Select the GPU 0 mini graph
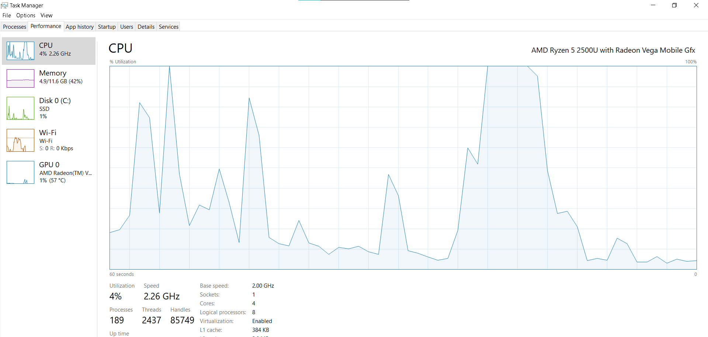The height and width of the screenshot is (337, 708). [20, 172]
